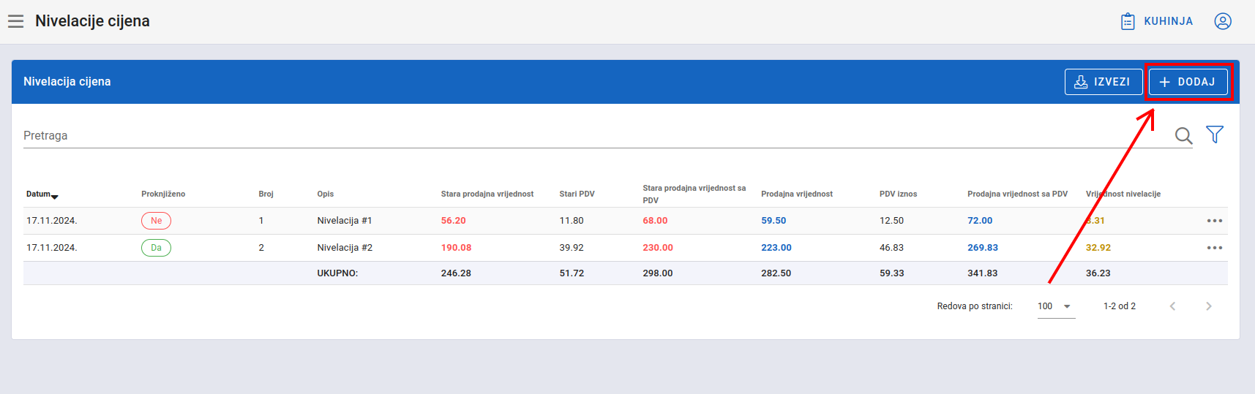Screen dimensions: 1255x394
Task: Click the Ne posted badge
Action: [x=156, y=221]
